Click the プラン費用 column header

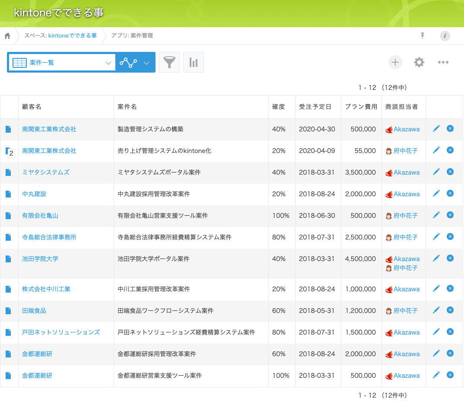[361, 107]
